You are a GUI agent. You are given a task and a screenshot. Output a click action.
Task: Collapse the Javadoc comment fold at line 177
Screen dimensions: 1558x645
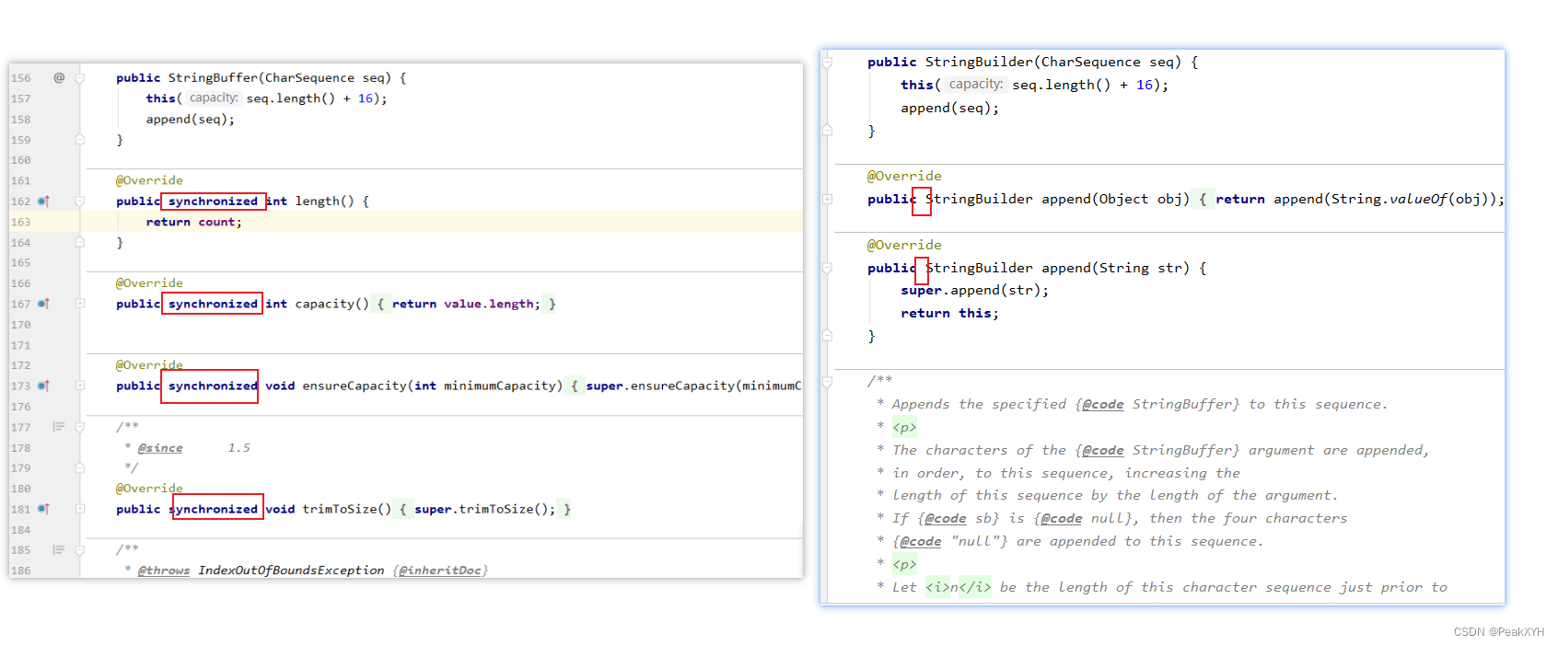point(80,427)
